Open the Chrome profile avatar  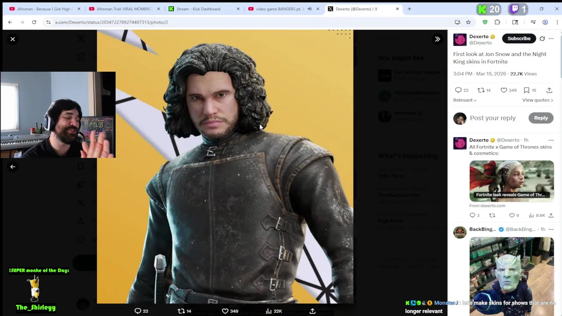[x=545, y=22]
